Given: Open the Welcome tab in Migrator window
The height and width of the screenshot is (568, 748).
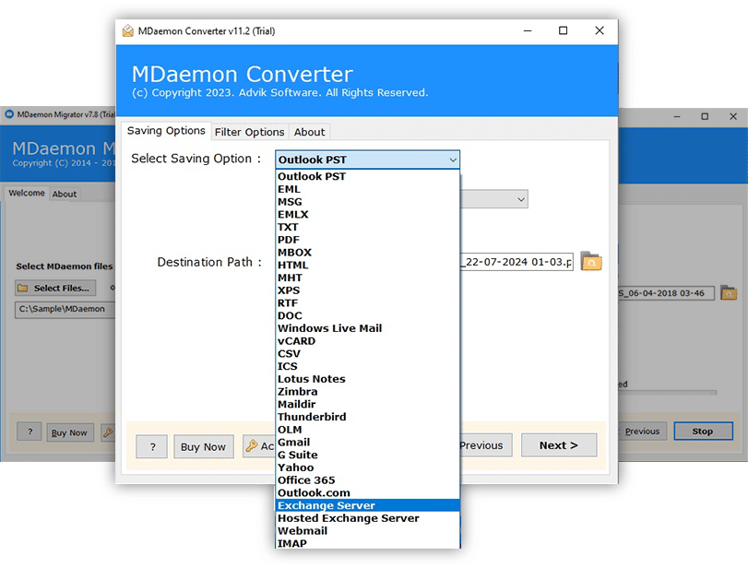Looking at the screenshot, I should click(26, 193).
